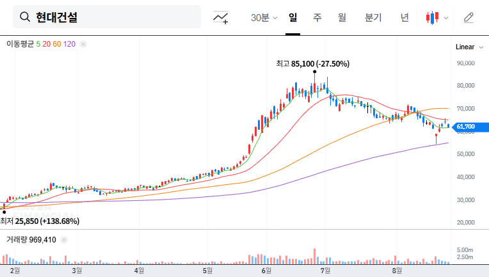This screenshot has width=489, height=277.
Task: Remove the volume indicator panel
Action: pos(64,240)
